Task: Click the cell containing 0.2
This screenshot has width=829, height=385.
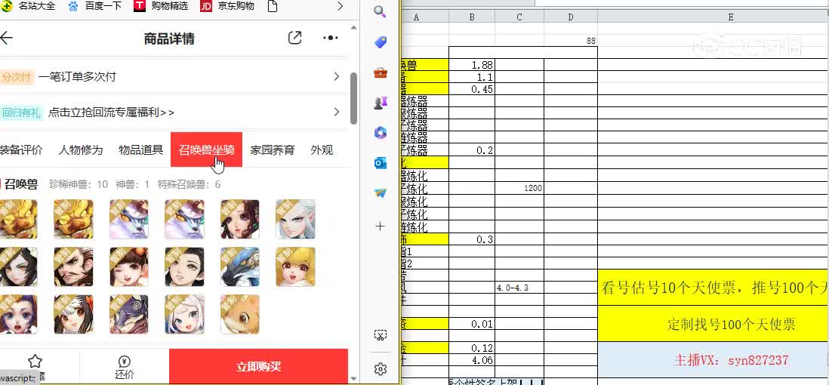Action: pyautogui.click(x=472, y=150)
